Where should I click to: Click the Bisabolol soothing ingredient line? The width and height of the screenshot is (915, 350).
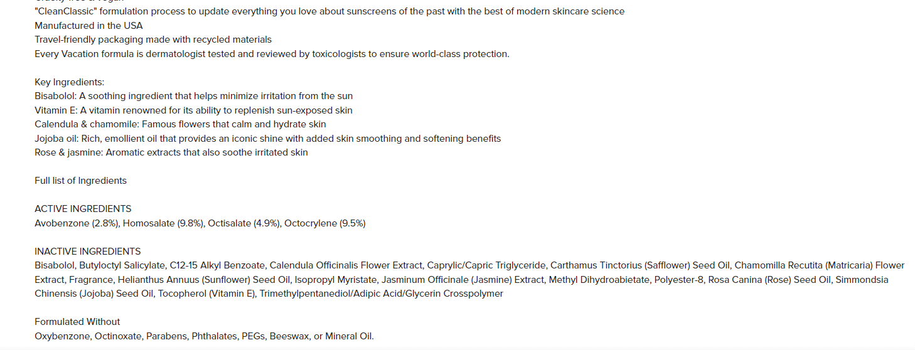[193, 96]
